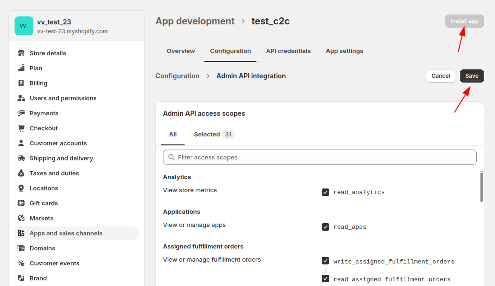Viewport: 495px width, 286px height.
Task: Click the Brand icon in sidebar
Action: coord(21,278)
